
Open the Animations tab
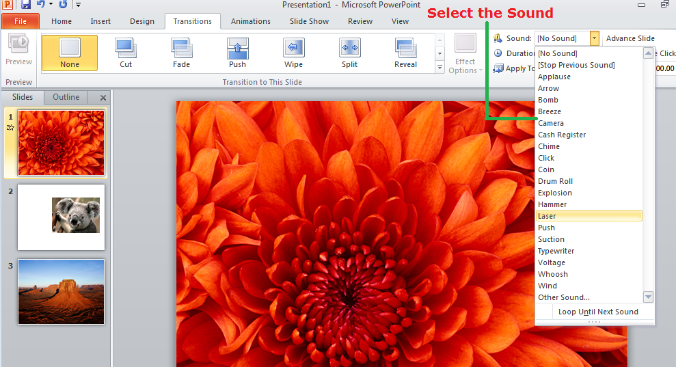(250, 21)
